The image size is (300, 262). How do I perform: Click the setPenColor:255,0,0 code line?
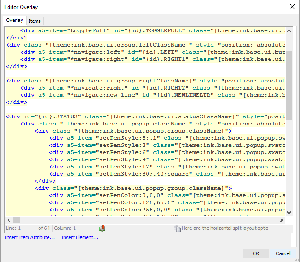point(167,210)
